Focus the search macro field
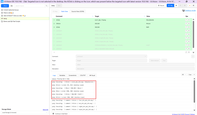Screen dimensions: 197x115 pyautogui.click(x=30, y=6)
